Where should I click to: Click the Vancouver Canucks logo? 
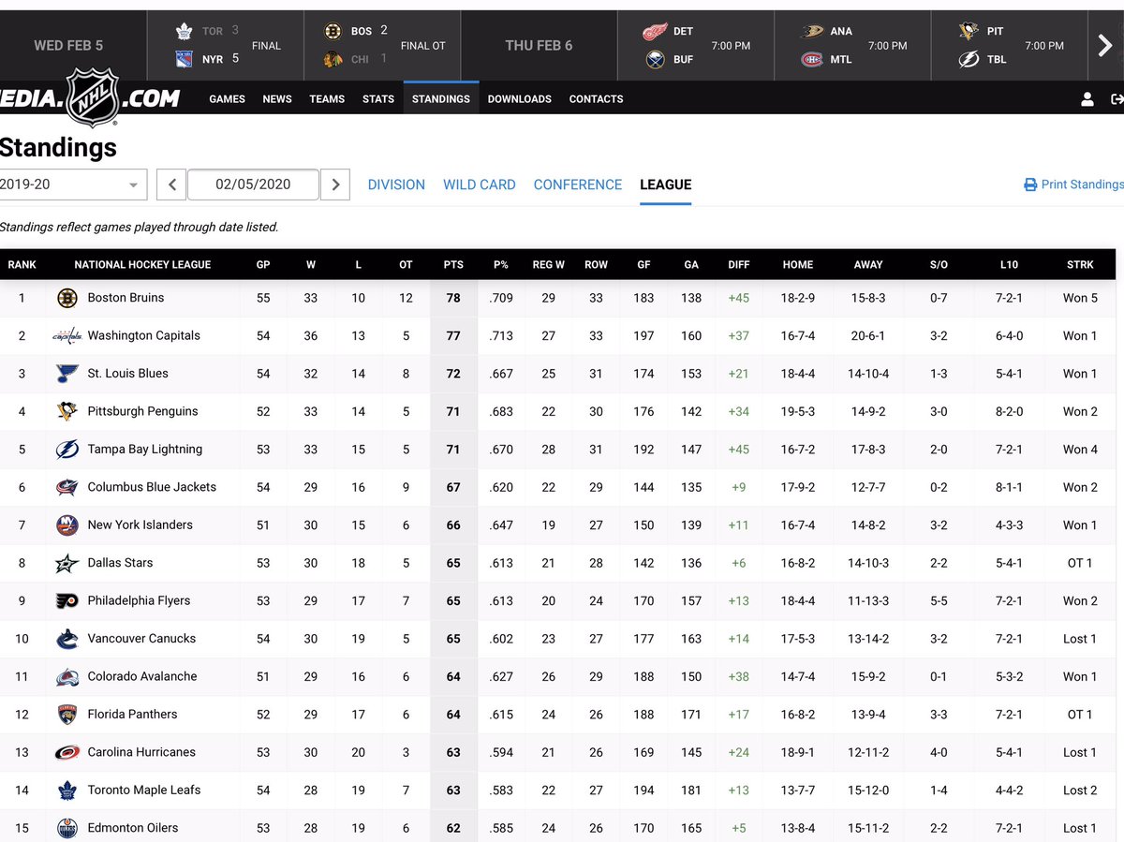coord(67,639)
